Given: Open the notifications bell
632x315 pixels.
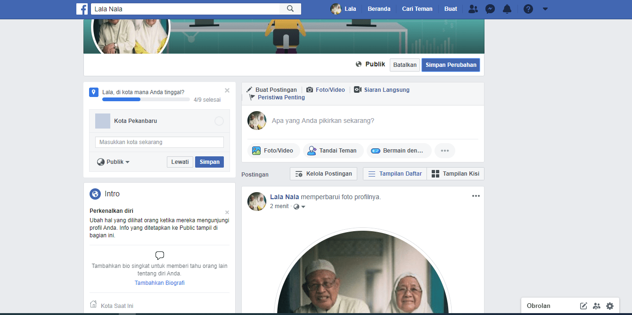Looking at the screenshot, I should click(x=507, y=9).
